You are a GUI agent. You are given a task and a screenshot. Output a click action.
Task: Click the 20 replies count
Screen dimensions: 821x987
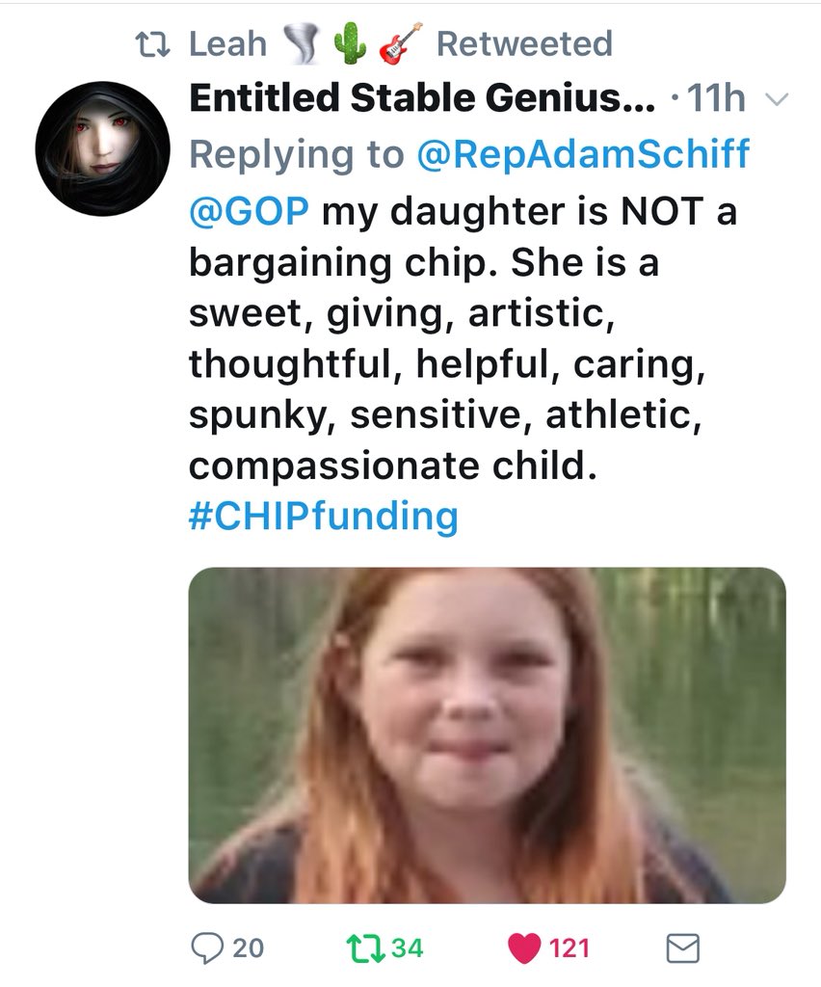click(248, 948)
